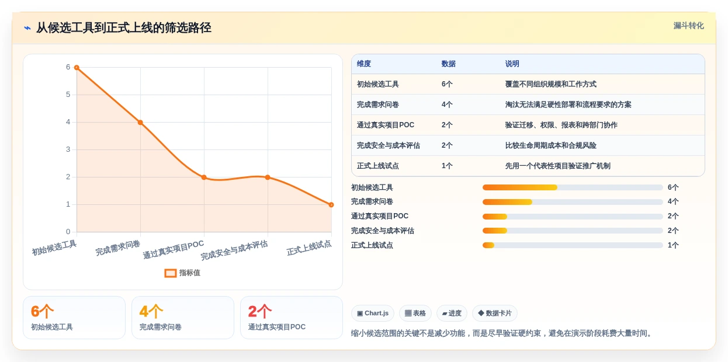The image size is (728, 362).
Task: Click the chart point for 完成安全与成本评估
Action: pos(268,177)
